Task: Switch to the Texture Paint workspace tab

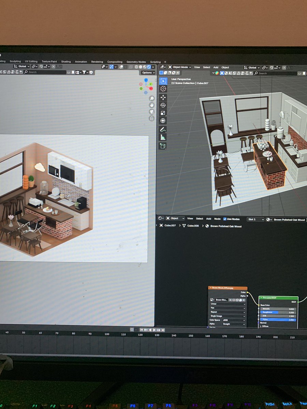Action: [x=49, y=62]
